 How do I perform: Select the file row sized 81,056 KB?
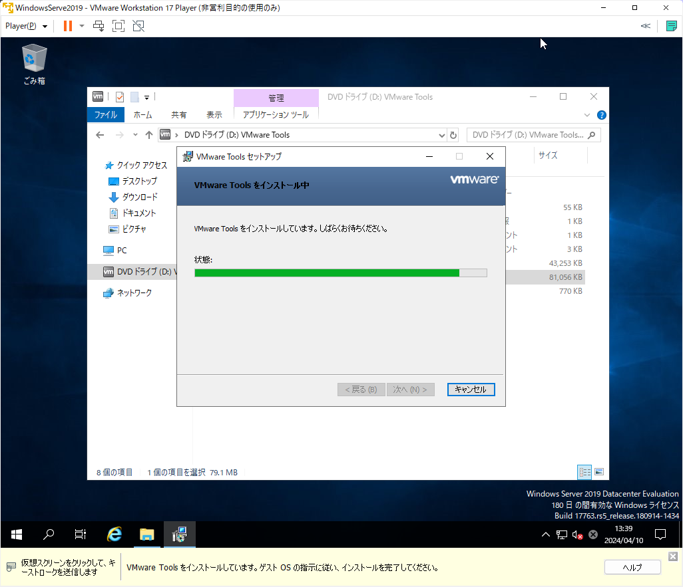click(545, 277)
